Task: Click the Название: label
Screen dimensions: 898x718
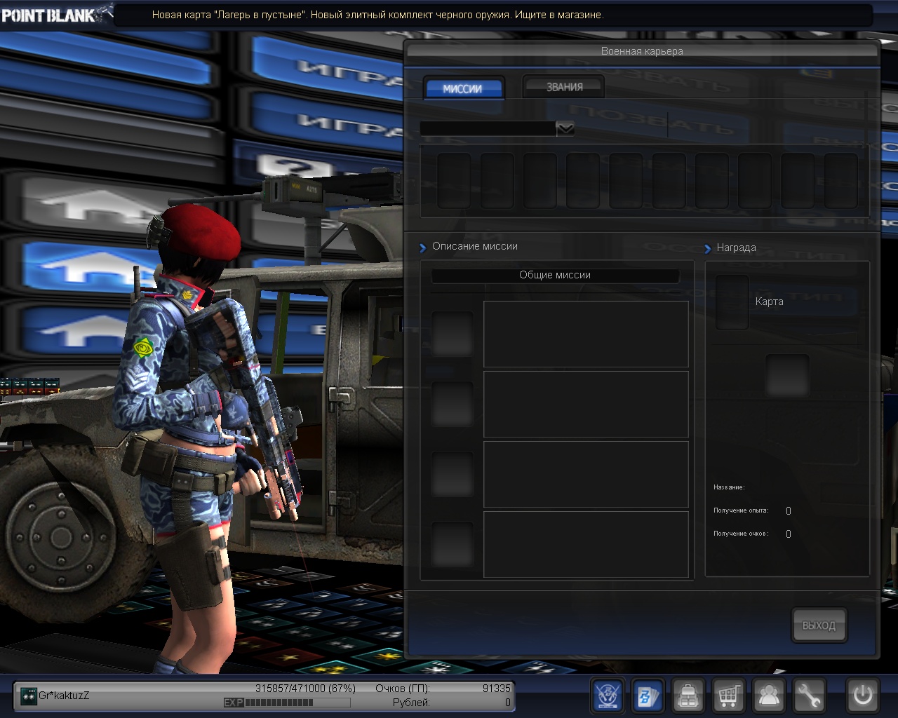Action: tap(729, 487)
